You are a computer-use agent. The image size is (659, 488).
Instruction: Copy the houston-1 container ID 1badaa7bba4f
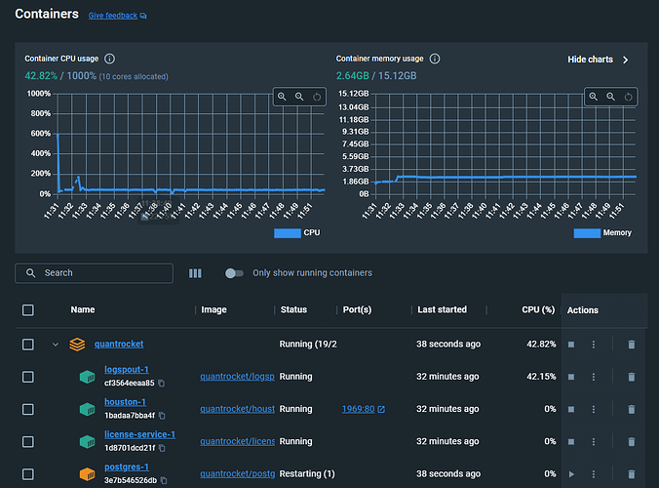pyautogui.click(x=162, y=416)
